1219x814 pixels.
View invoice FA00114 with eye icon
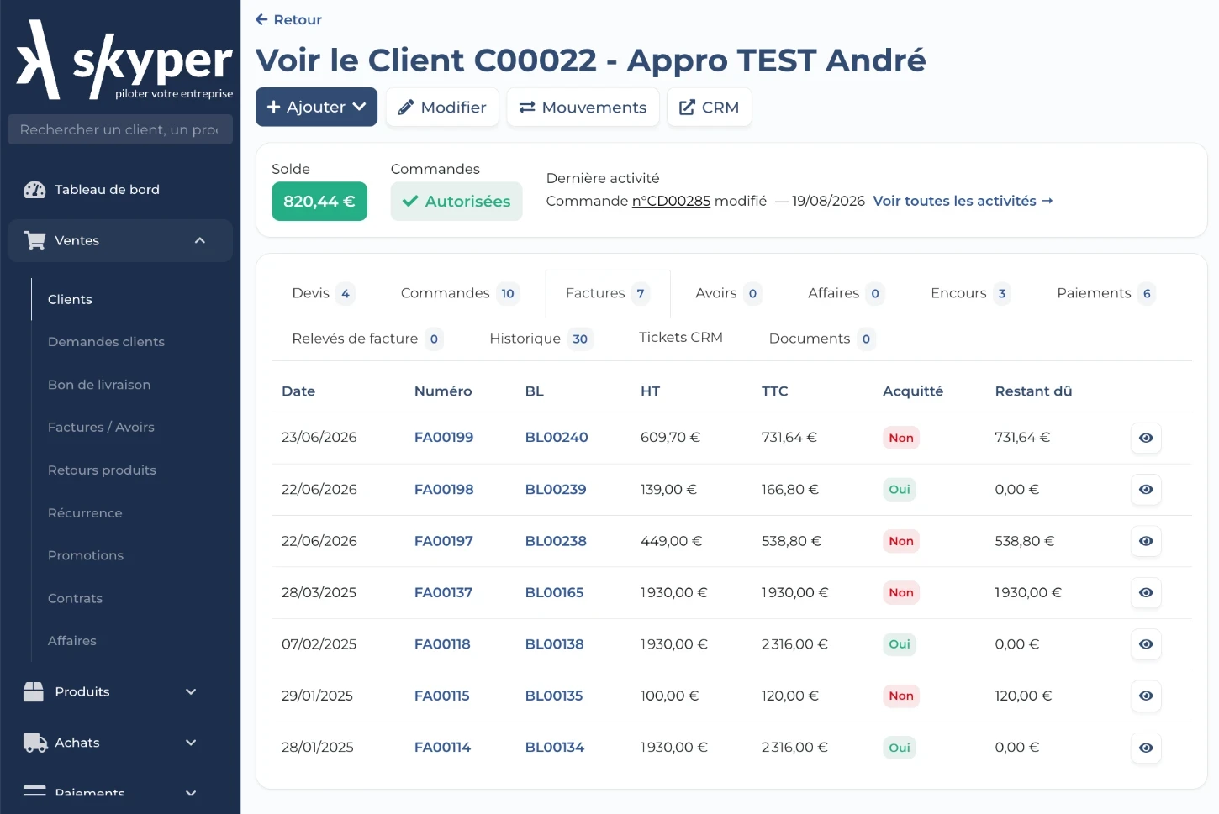click(1146, 748)
